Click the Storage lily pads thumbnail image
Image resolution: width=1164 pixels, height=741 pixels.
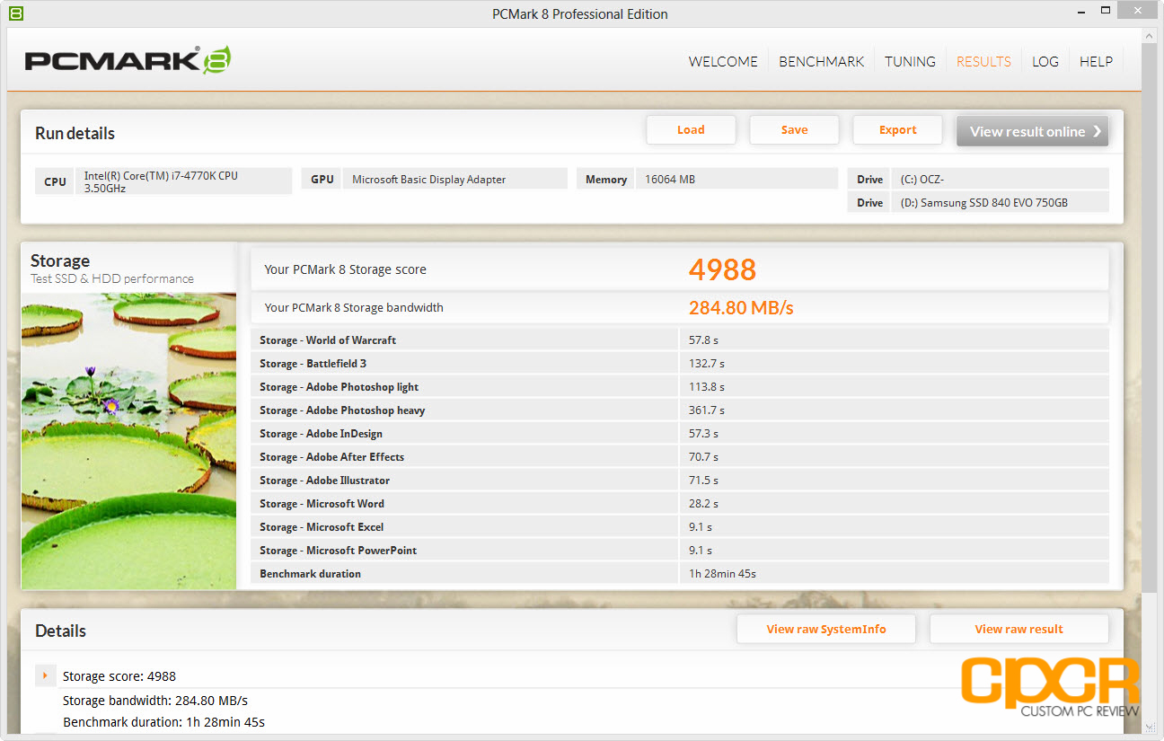[128, 441]
